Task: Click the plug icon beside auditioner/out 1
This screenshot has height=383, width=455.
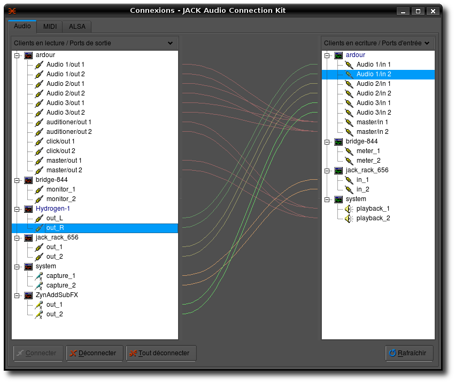Action: click(x=39, y=123)
